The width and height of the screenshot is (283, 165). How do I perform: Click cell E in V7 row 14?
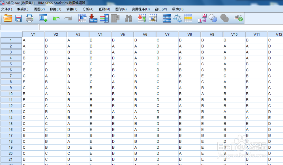(167, 118)
